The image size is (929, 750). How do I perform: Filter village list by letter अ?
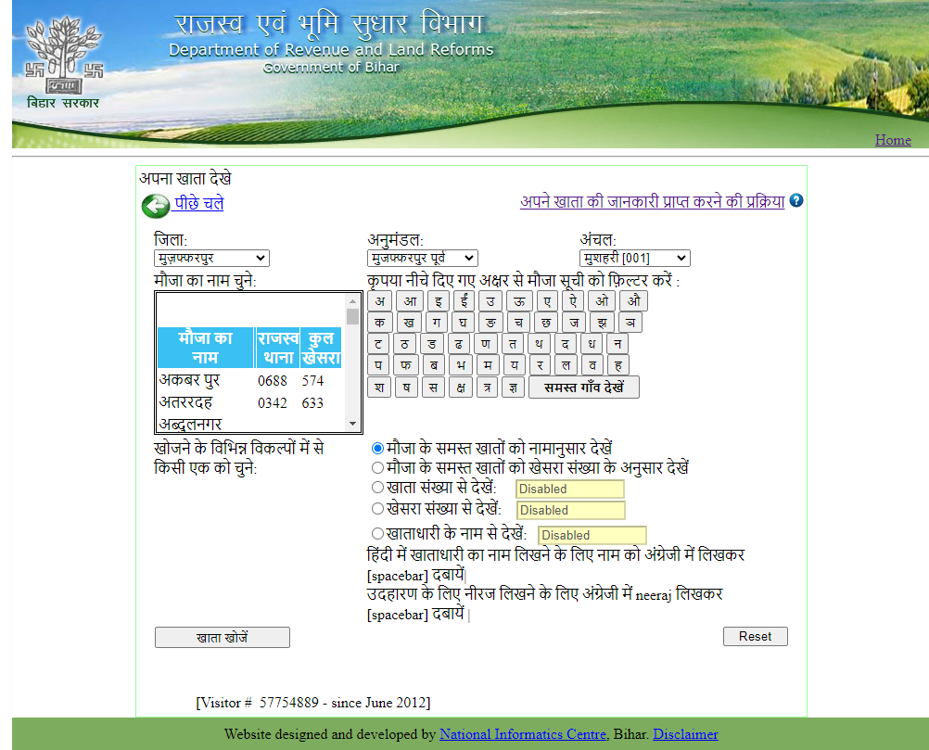click(378, 300)
